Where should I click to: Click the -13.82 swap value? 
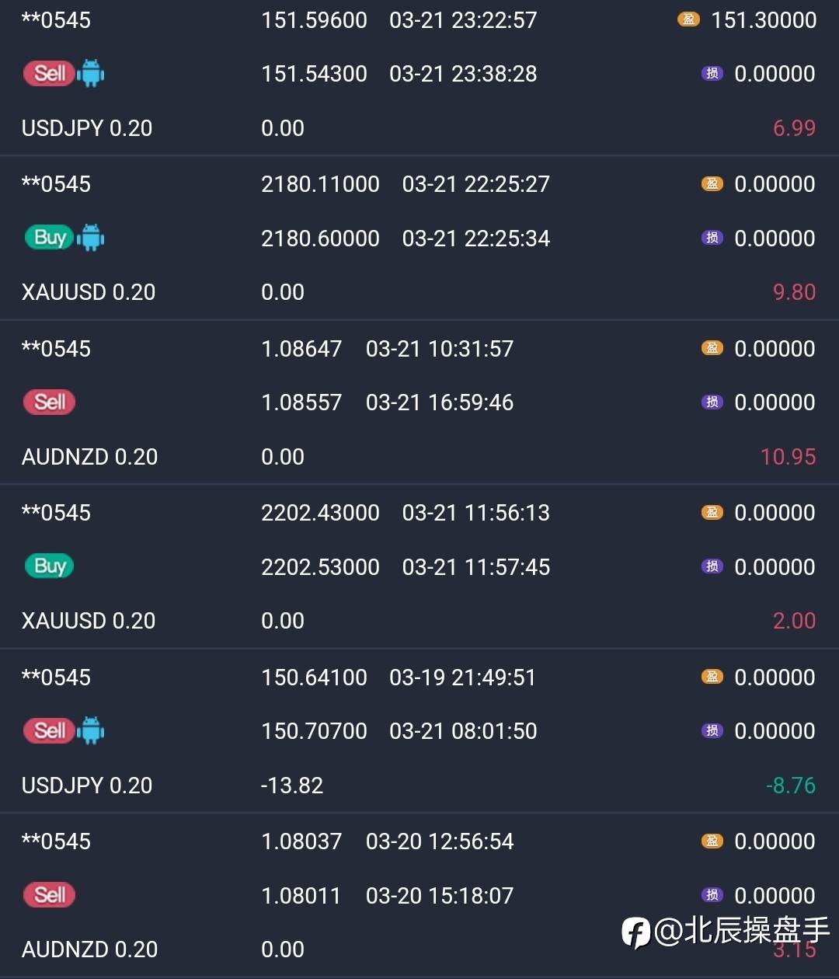[x=292, y=786]
